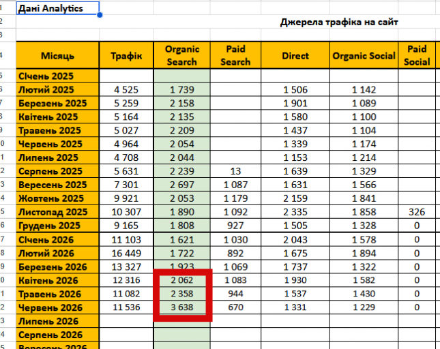Select Organic Search value 2 697
The image size is (440, 349).
click(182, 185)
